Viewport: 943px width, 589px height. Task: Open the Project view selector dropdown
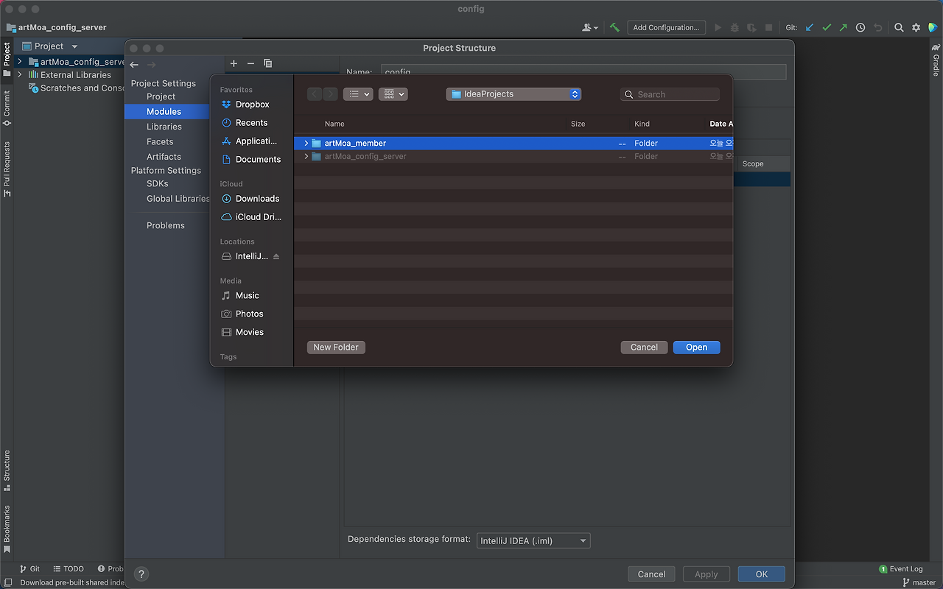coord(49,46)
